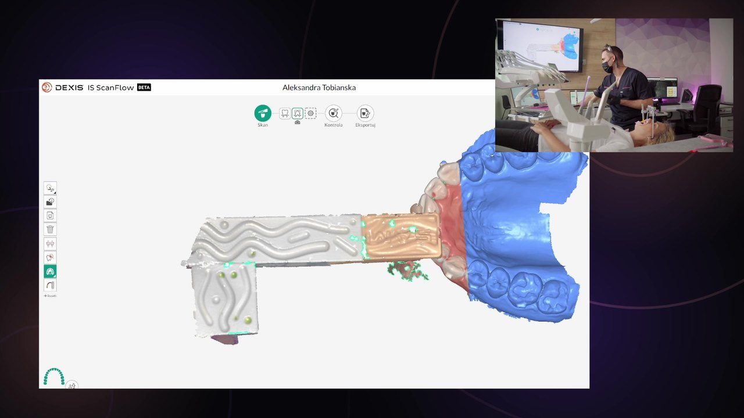Select the first tooth scan catalog icon
Screen dimensions: 744x418
point(285,113)
